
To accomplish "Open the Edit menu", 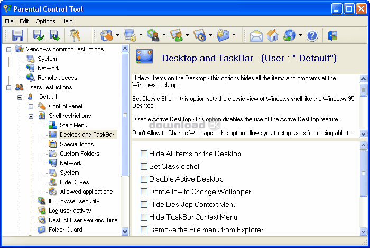I will pyautogui.click(x=24, y=21).
